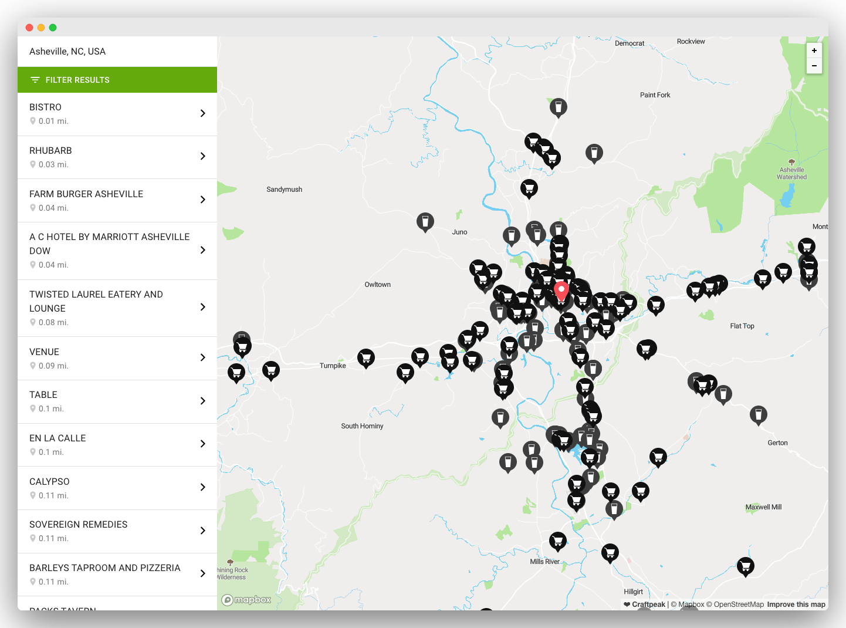Click the Asheville, NC, USA search field
This screenshot has width=846, height=628.
117,52
